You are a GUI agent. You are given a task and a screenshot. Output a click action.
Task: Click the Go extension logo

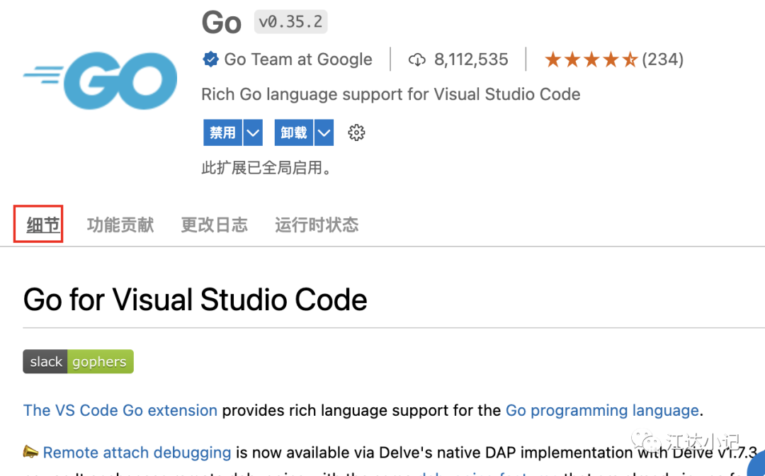click(100, 81)
